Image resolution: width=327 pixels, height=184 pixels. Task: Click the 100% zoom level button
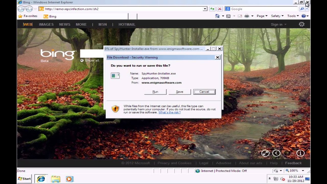pos(292,171)
